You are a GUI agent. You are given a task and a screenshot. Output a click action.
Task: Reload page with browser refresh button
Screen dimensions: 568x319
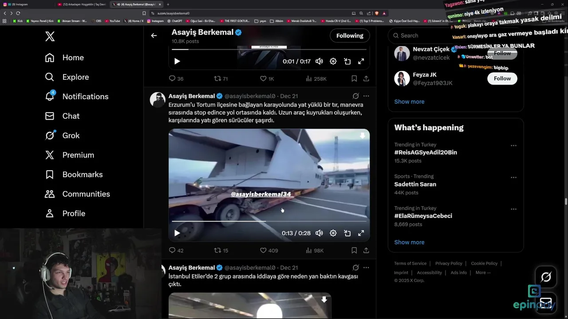[x=18, y=13]
